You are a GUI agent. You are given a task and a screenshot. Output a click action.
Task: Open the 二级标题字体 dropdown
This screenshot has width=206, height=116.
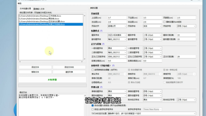pyautogui.click(x=117, y=52)
